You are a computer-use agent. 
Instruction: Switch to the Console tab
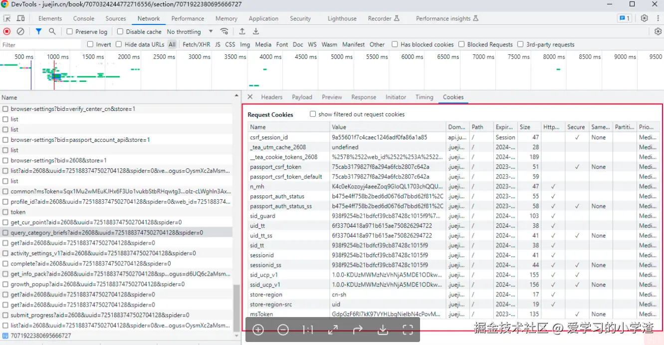click(83, 18)
